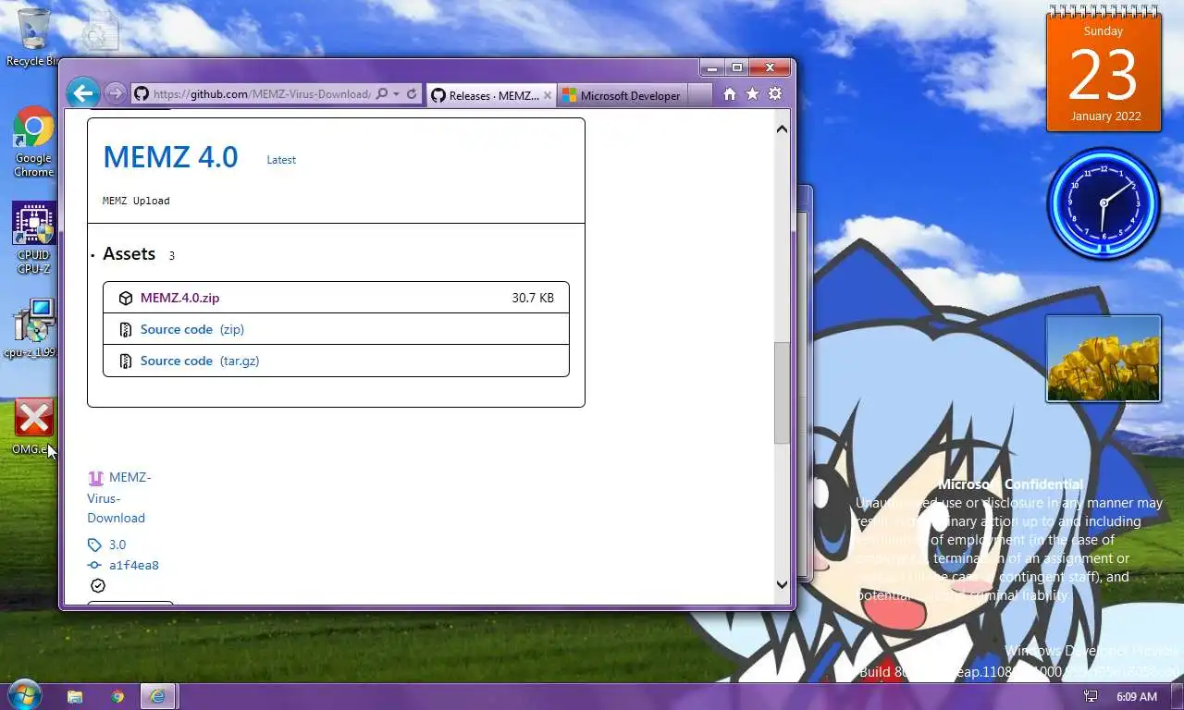
Task: Select the MEMZ Upload description text
Action: tap(136, 201)
